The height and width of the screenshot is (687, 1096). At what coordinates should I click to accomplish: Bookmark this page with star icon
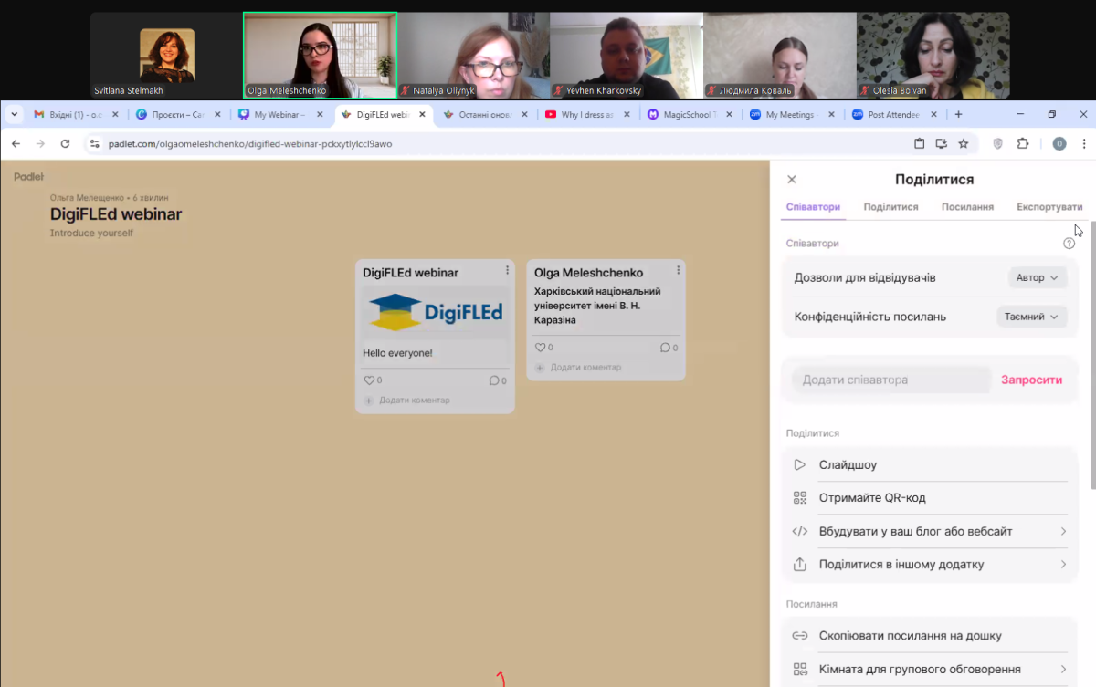pos(963,143)
